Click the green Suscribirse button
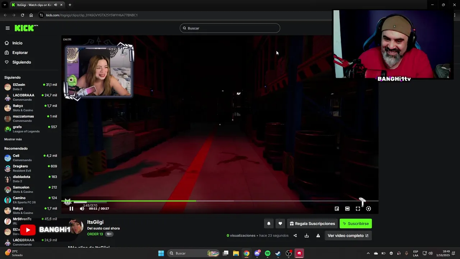This screenshot has width=460, height=259. (x=356, y=224)
